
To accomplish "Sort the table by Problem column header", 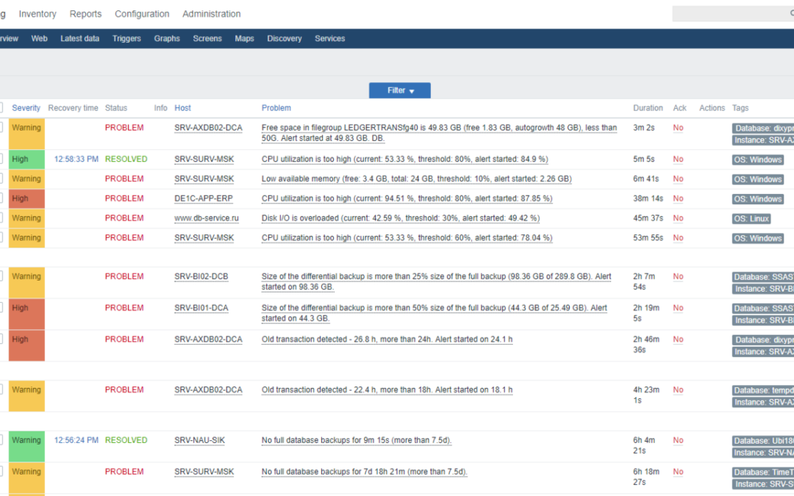I will (276, 108).
